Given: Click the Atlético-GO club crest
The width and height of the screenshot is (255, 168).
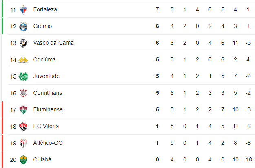Looking at the screenshot, I should pos(23,143).
